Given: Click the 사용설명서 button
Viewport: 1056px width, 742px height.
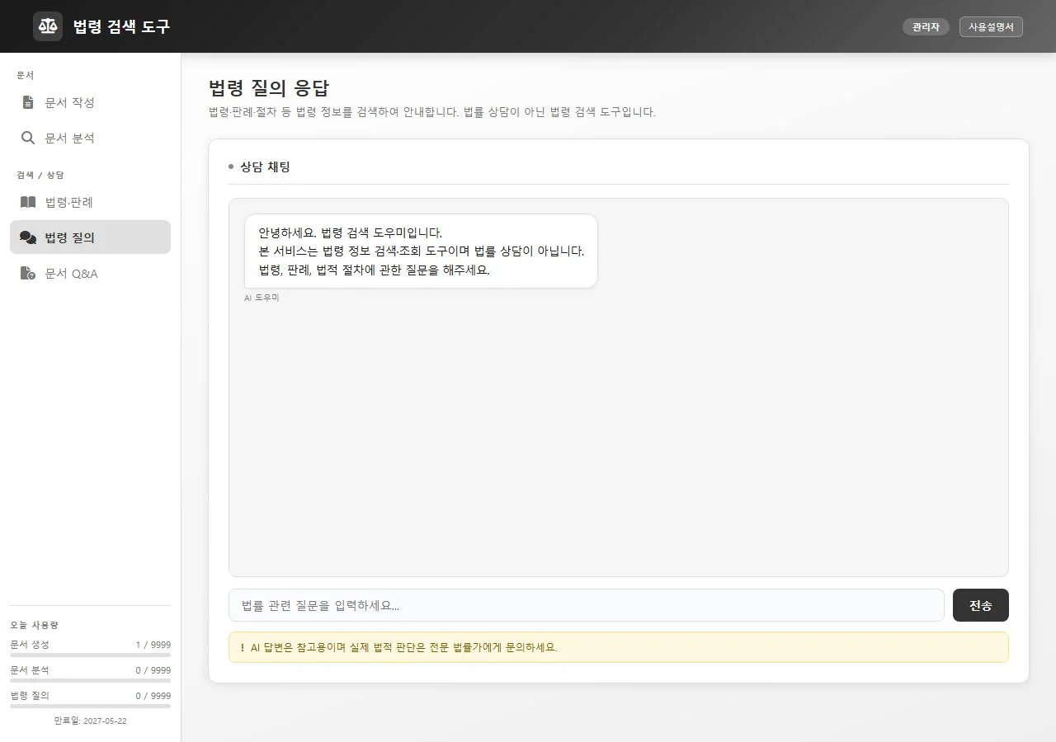Looking at the screenshot, I should [x=991, y=26].
